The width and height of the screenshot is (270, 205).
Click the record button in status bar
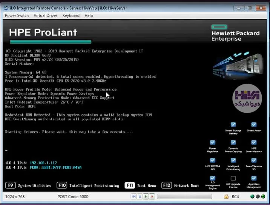point(152,196)
